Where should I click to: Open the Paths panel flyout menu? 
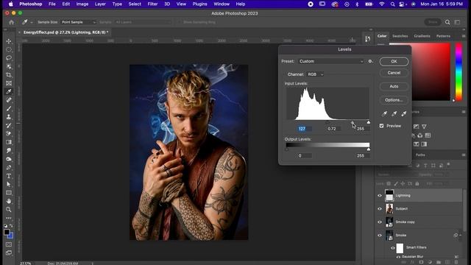coord(464,155)
